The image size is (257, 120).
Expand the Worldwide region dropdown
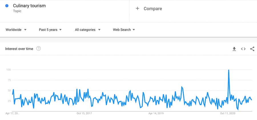coord(16,30)
